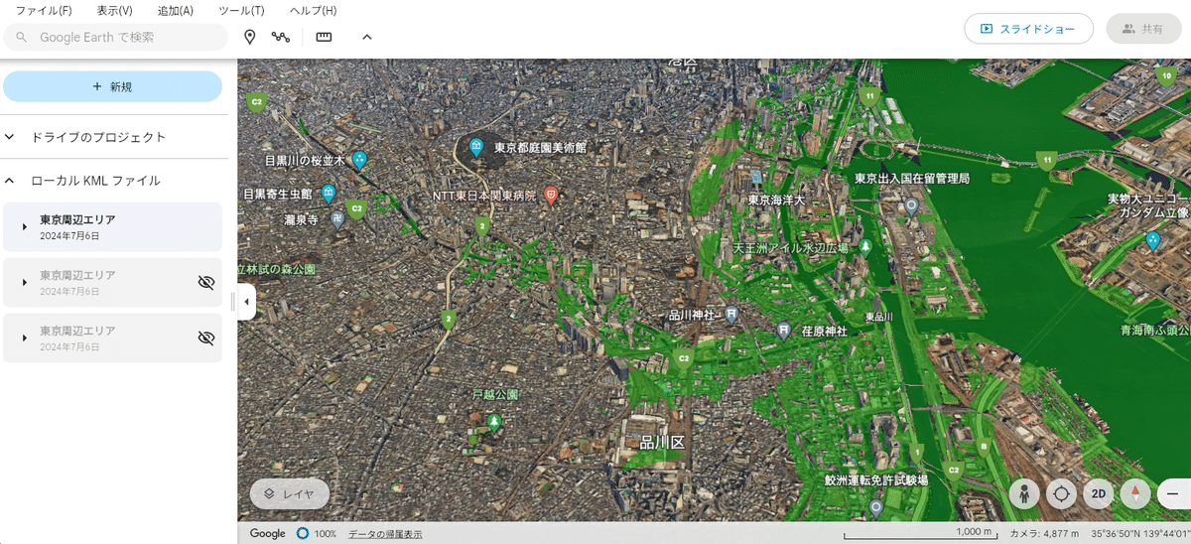Create a new project with 新規
The width and height of the screenshot is (1191, 544).
pos(112,86)
